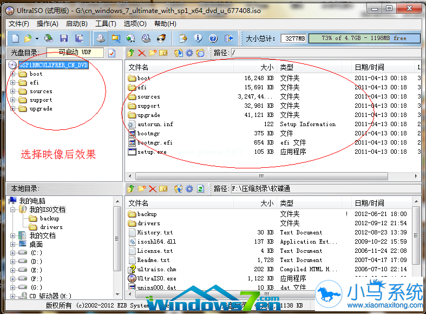The width and height of the screenshot is (426, 314).
Task: Select GSP1RMCULXFRER_CN_DVD root node
Action: tap(53, 65)
